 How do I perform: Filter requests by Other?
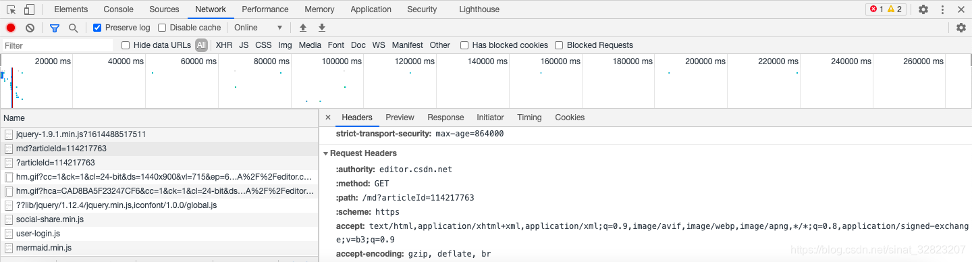pyautogui.click(x=440, y=45)
